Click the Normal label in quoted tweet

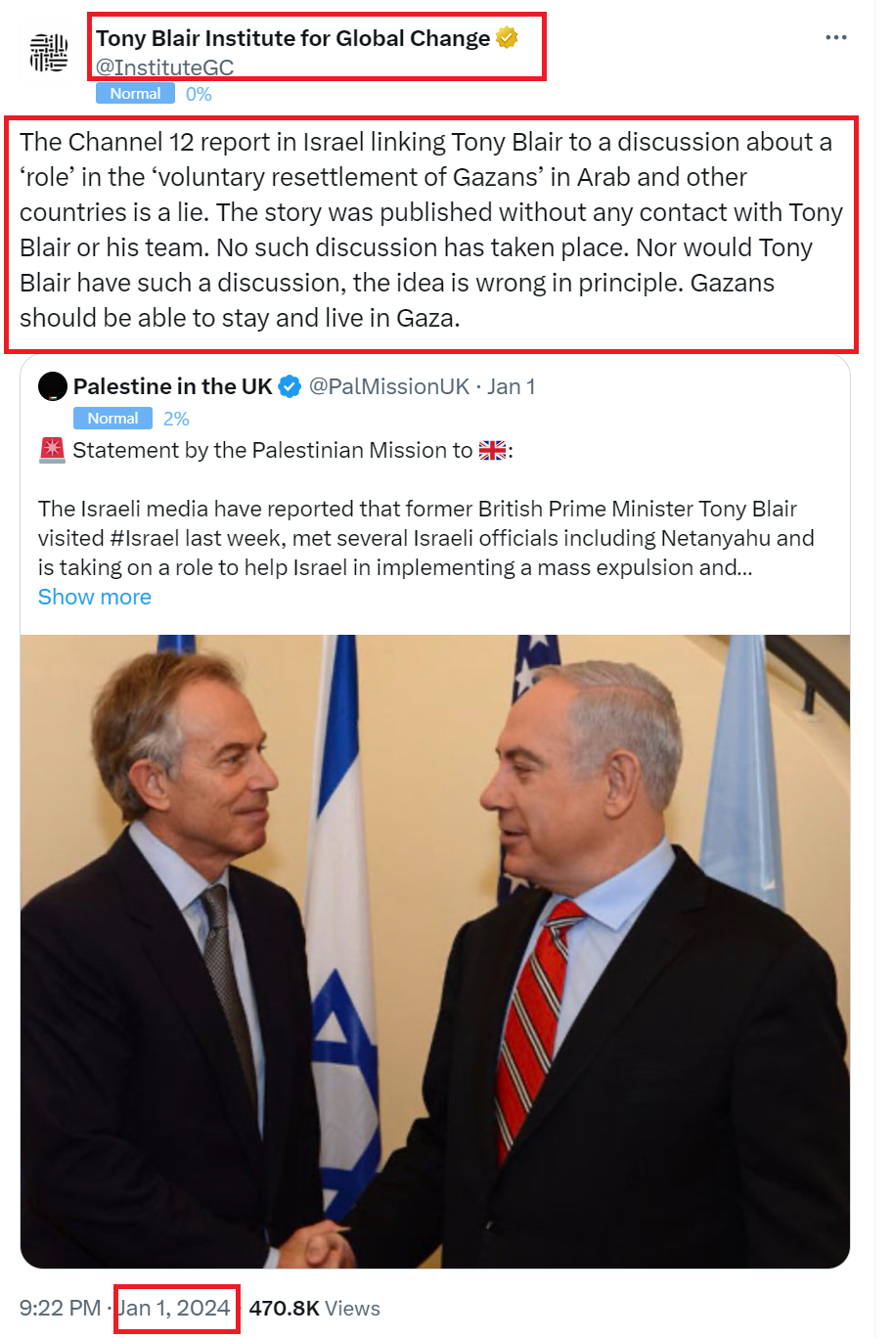112,419
